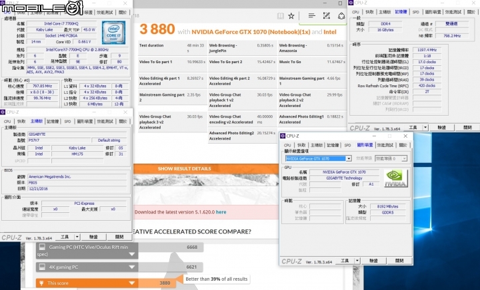Switch to SPD tab in memory window

(415, 12)
